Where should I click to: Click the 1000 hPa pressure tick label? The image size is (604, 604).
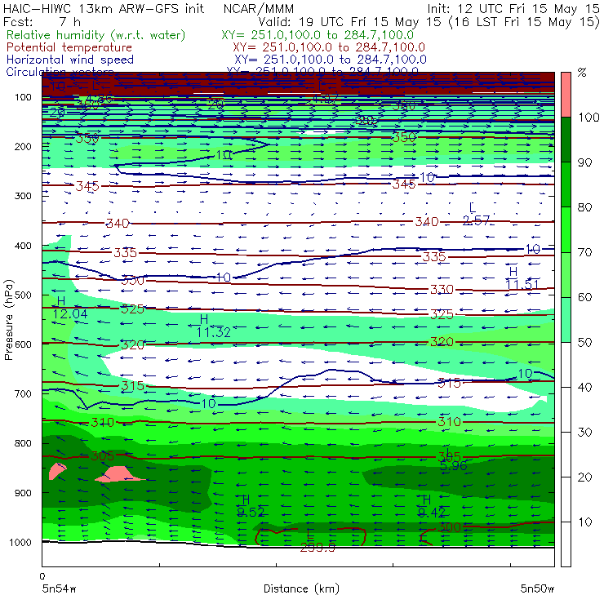[20, 542]
